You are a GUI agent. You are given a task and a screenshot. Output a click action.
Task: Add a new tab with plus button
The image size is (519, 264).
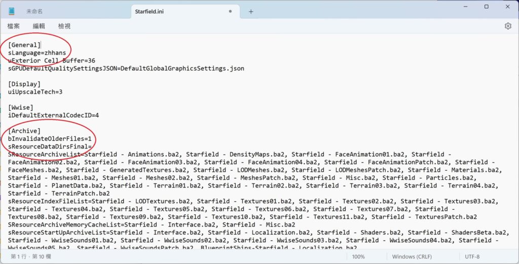click(x=251, y=12)
